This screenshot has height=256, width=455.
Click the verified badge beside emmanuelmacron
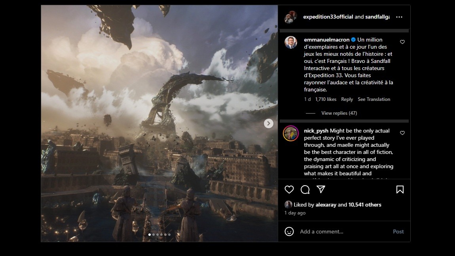[353, 40]
